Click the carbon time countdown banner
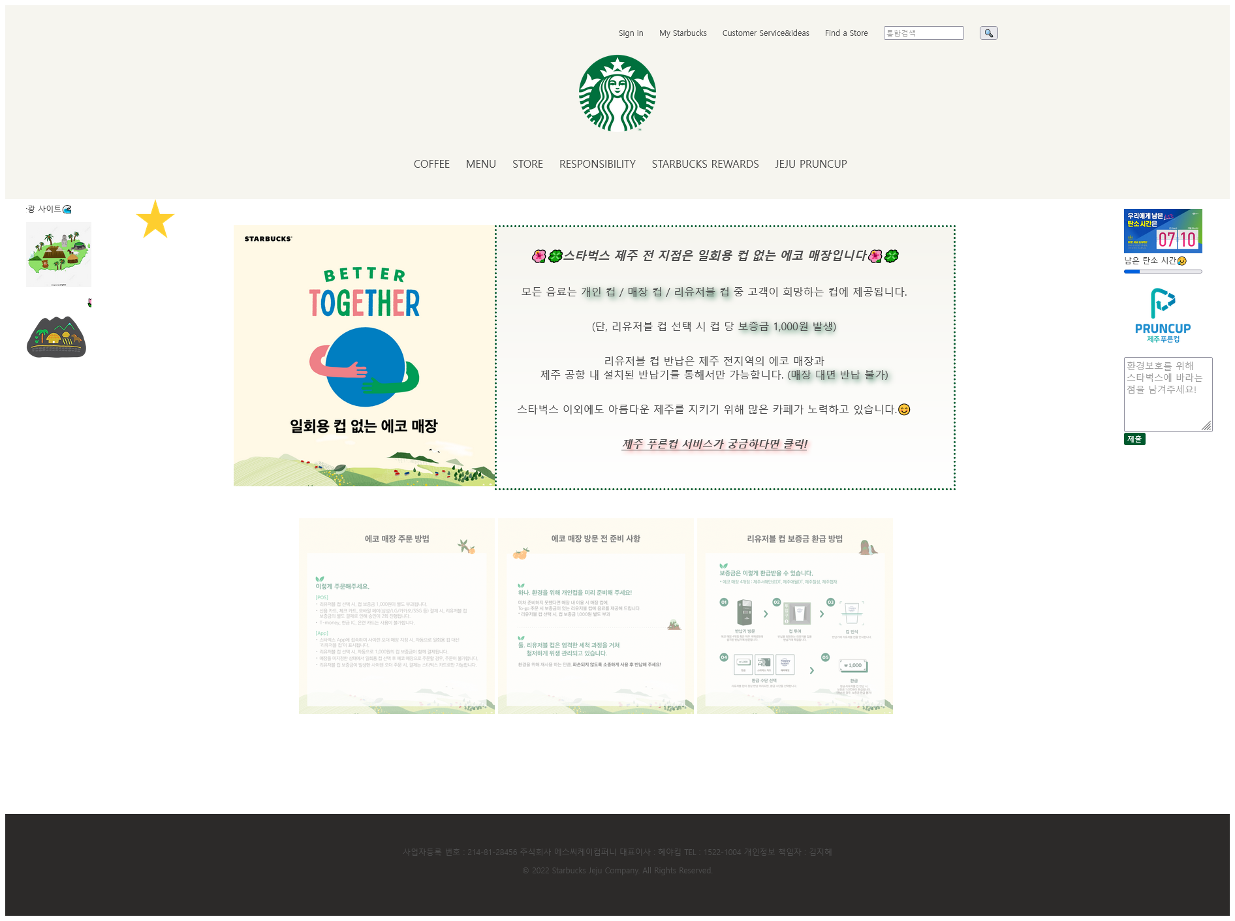This screenshot has width=1235, height=921. click(1163, 231)
